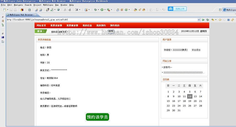The image size is (236, 127).
Task: Click the Save disk icon
Action: (11, 10)
